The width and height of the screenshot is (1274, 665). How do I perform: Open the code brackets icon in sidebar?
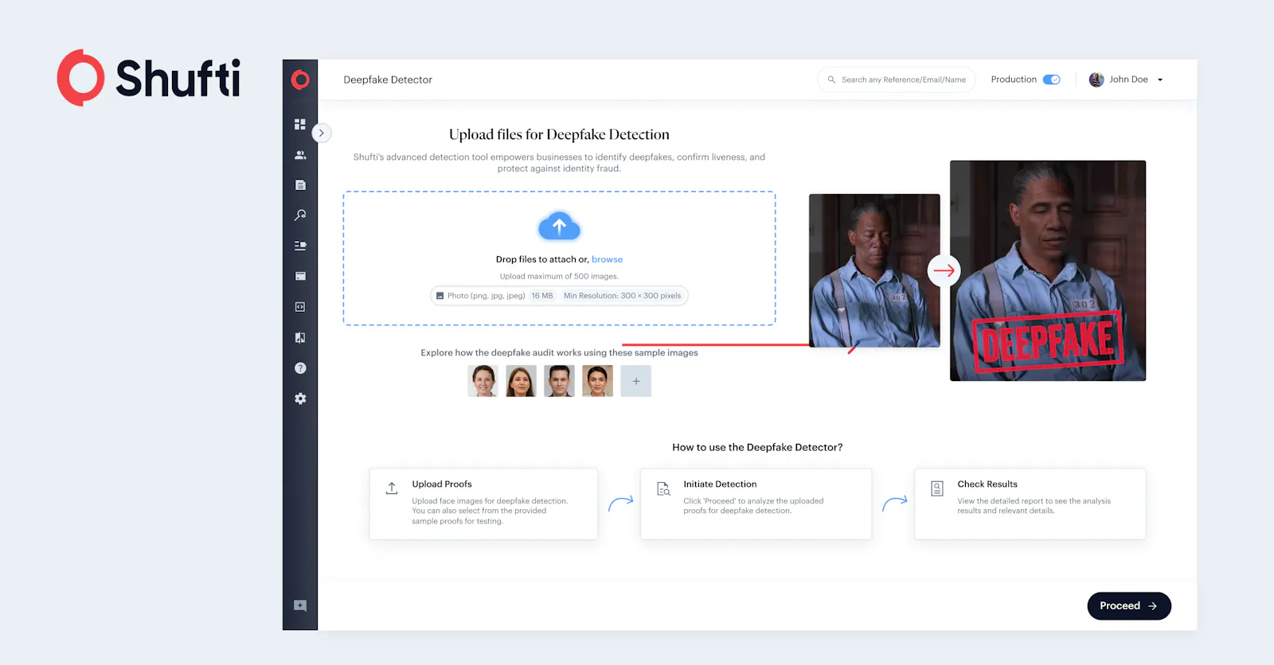coord(300,307)
